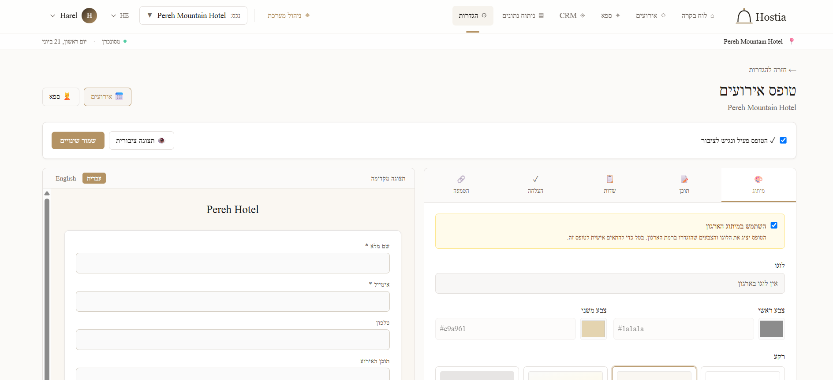
Task: Click the eye icon in public view button
Action: coord(161,140)
